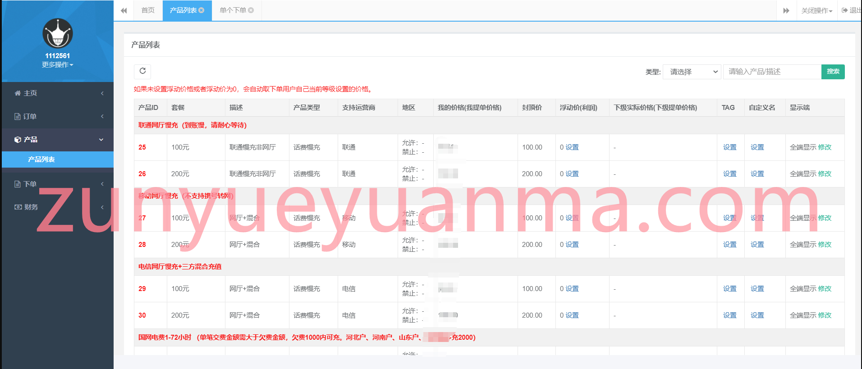This screenshot has height=369, width=862.
Task: Click TAG 设置 link for product 28
Action: click(x=730, y=245)
